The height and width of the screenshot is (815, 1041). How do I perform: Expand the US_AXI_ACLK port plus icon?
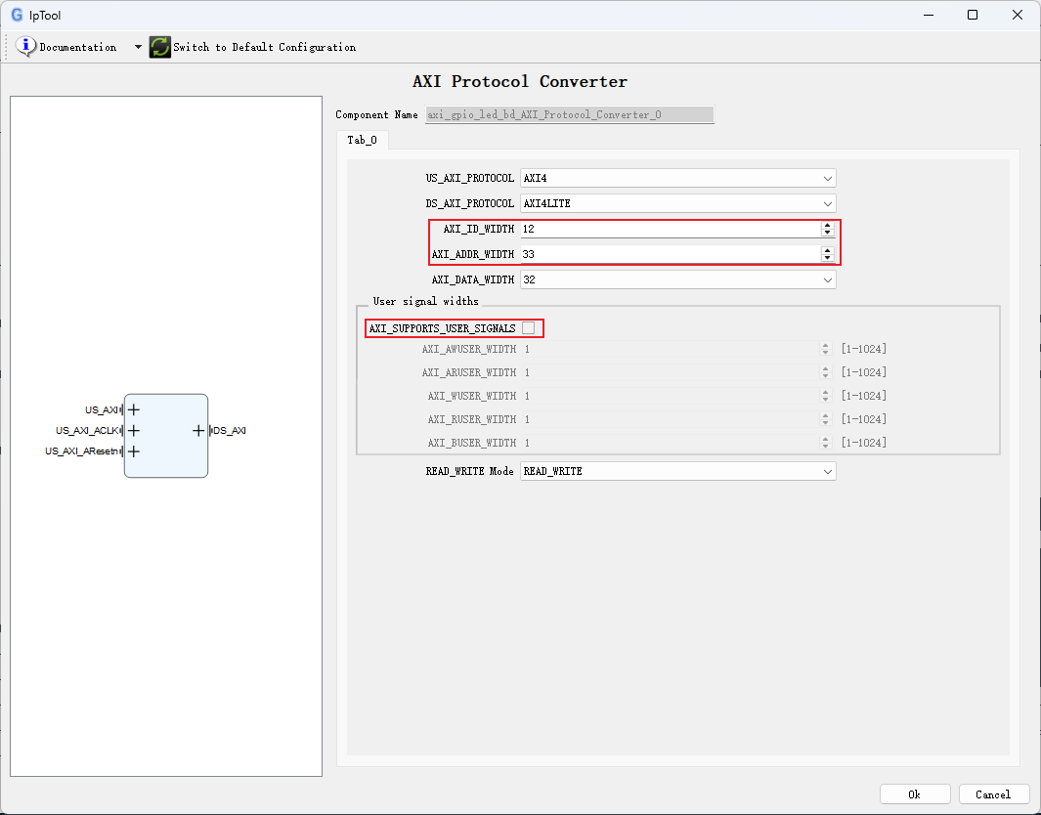pyautogui.click(x=134, y=431)
